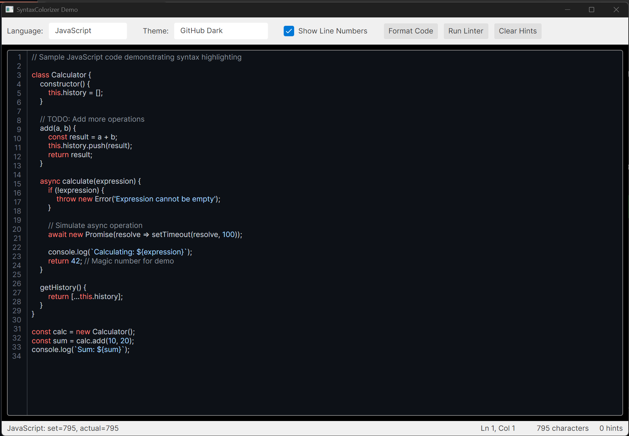Click the 795 characters counter

click(x=563, y=428)
